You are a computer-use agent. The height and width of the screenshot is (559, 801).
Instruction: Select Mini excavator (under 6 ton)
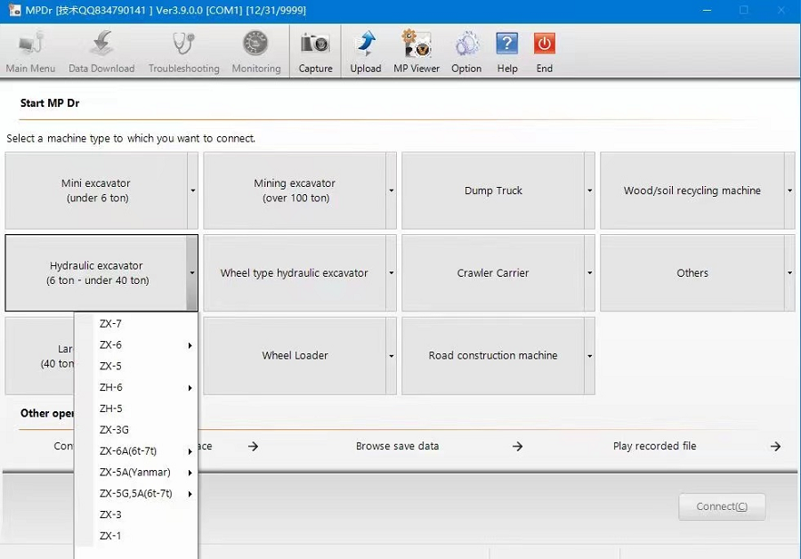(x=96, y=190)
